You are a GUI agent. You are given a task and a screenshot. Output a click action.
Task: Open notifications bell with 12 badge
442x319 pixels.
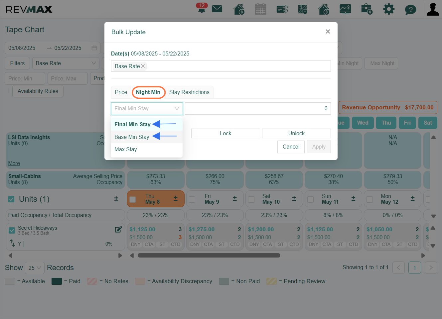[x=202, y=8]
